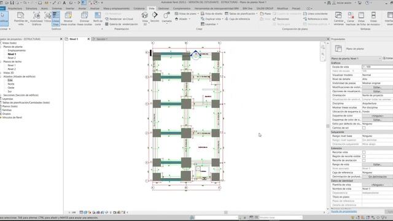This screenshot has height=221, width=393.
Task: Arrange windows with Vistas de mosaico
Action: tap(373, 18)
